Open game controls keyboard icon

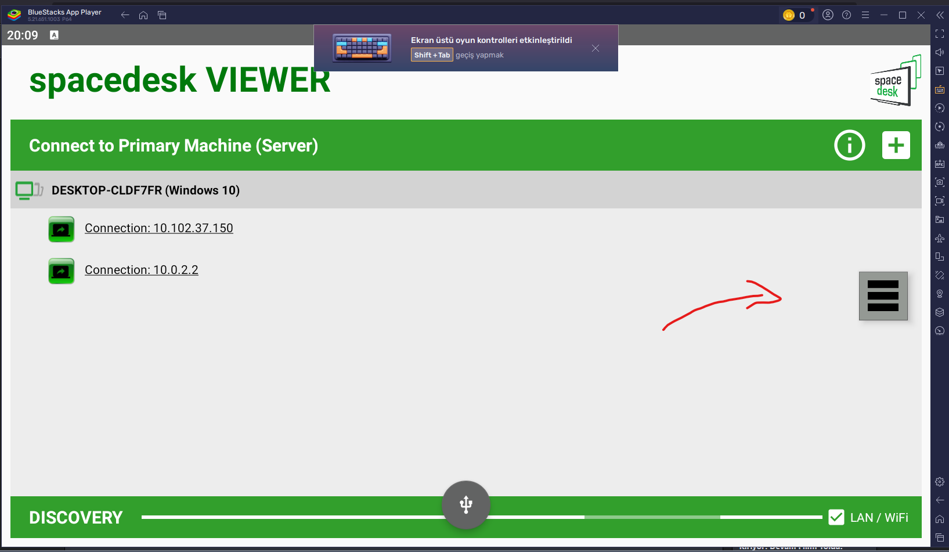[x=940, y=89]
